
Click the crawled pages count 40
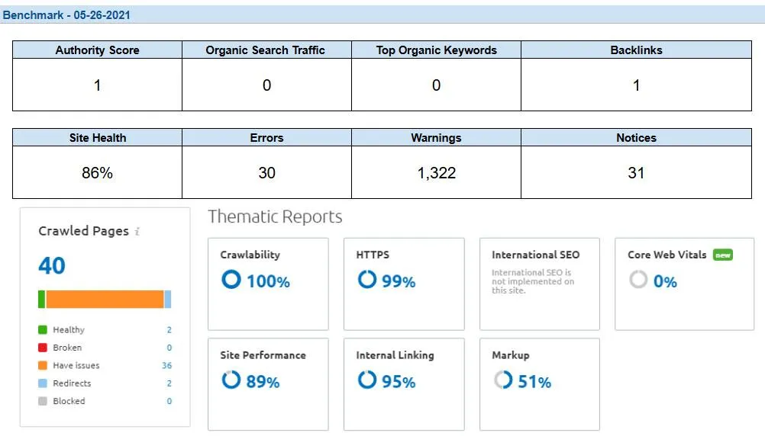pyautogui.click(x=52, y=266)
